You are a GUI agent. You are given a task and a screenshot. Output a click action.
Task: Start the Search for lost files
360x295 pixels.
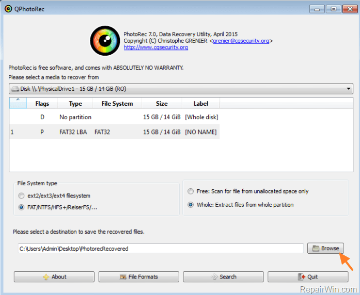[x=223, y=276]
